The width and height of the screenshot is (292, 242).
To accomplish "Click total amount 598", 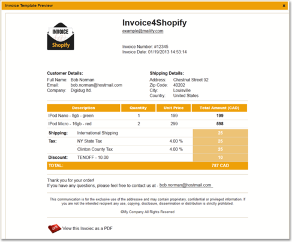I will 220,123.
